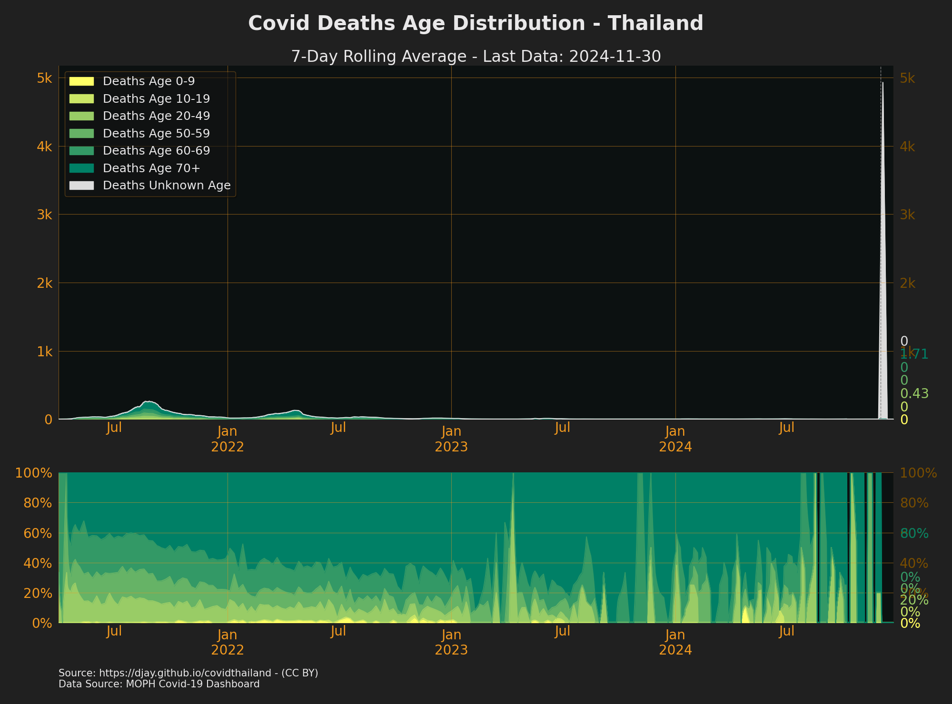
Task: Click the Deaths Age 50-59 legend swatch
Action: [81, 134]
